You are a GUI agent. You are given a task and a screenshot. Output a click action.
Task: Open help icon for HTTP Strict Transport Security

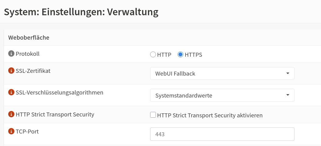(x=11, y=114)
